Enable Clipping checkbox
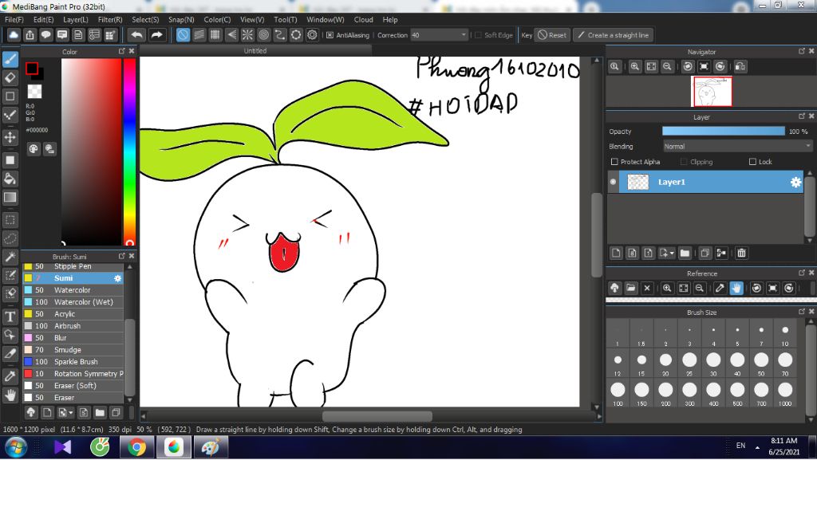The width and height of the screenshot is (817, 527). point(684,162)
